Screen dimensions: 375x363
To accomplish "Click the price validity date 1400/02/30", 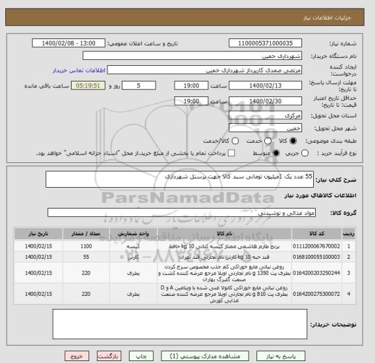I will (x=265, y=101).
